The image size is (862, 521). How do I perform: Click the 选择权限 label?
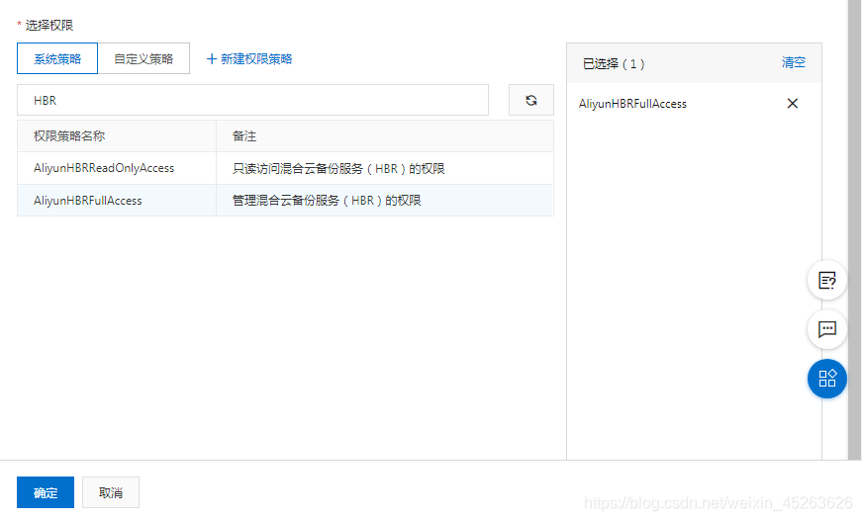pyautogui.click(x=48, y=26)
